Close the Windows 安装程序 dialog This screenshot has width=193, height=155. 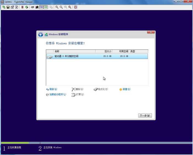click(151, 32)
